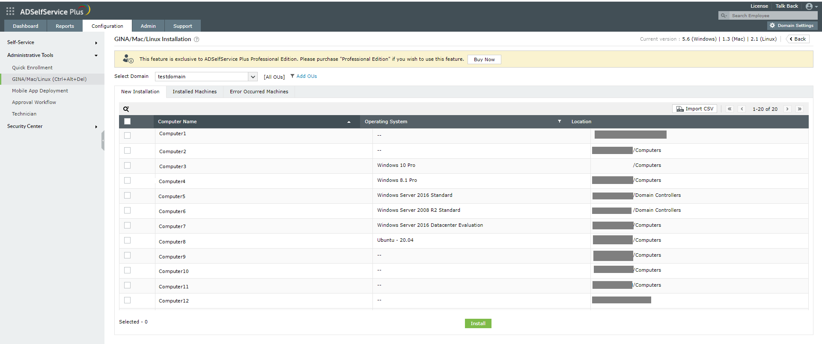The width and height of the screenshot is (822, 344).
Task: Open Approval Workflow in sidebar
Action: coord(34,102)
